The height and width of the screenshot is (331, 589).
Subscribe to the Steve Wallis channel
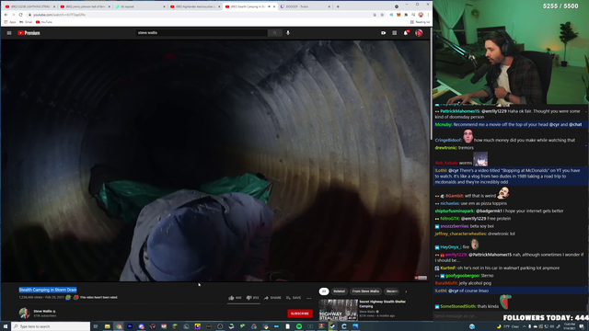(300, 314)
